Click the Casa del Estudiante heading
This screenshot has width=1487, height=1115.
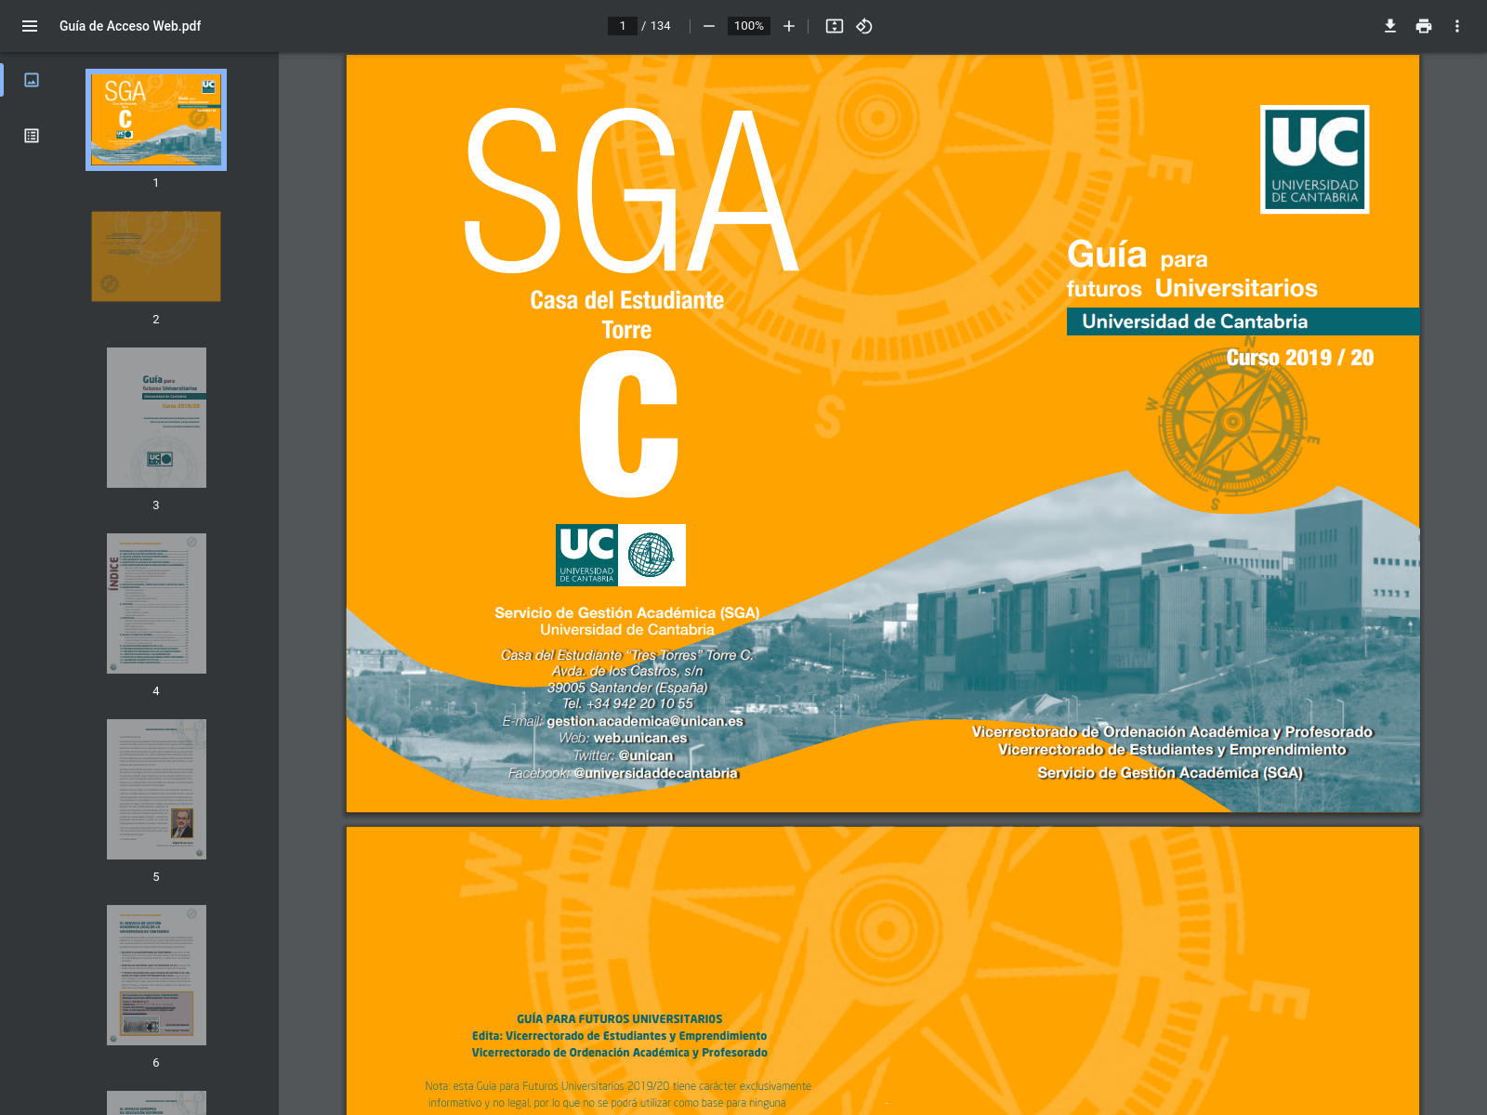pyautogui.click(x=626, y=300)
